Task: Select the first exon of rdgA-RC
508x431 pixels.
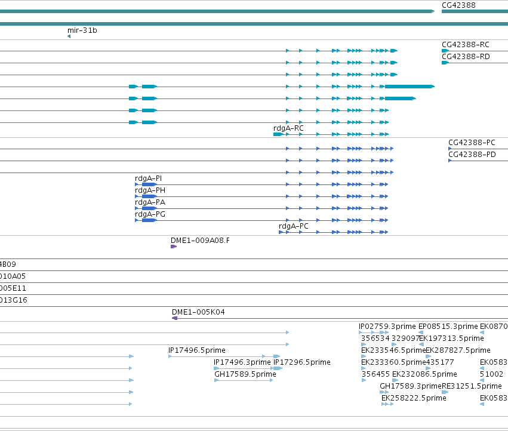Action: [278, 134]
